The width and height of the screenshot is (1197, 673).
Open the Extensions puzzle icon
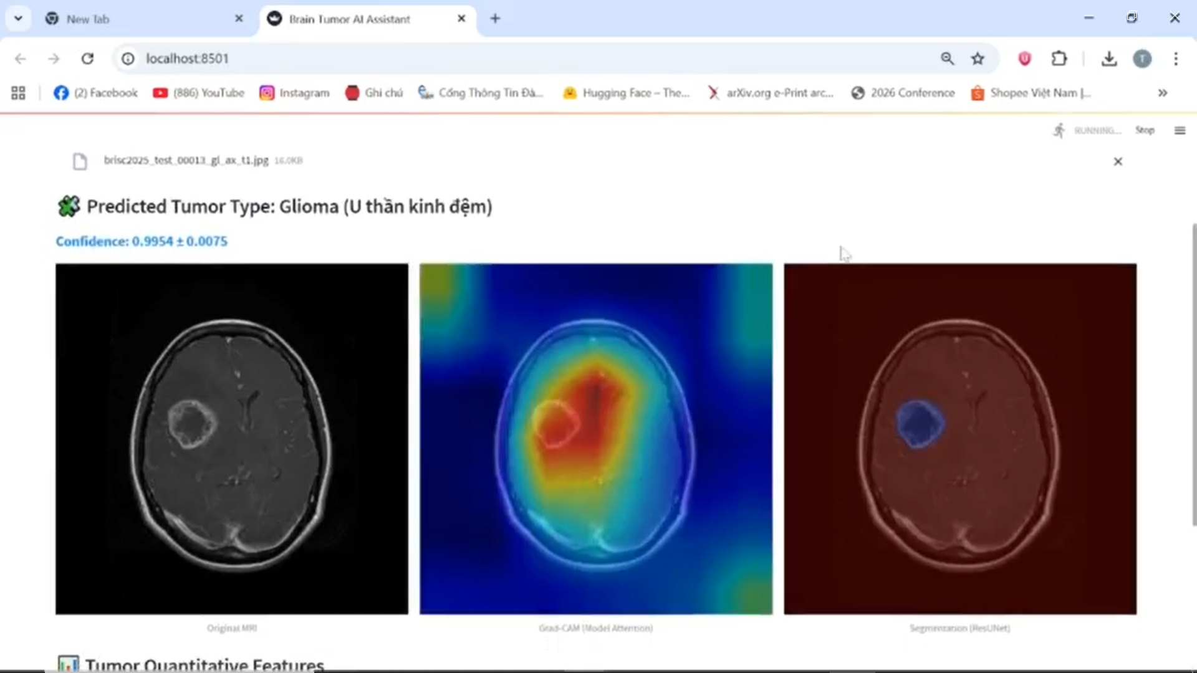[x=1059, y=59]
